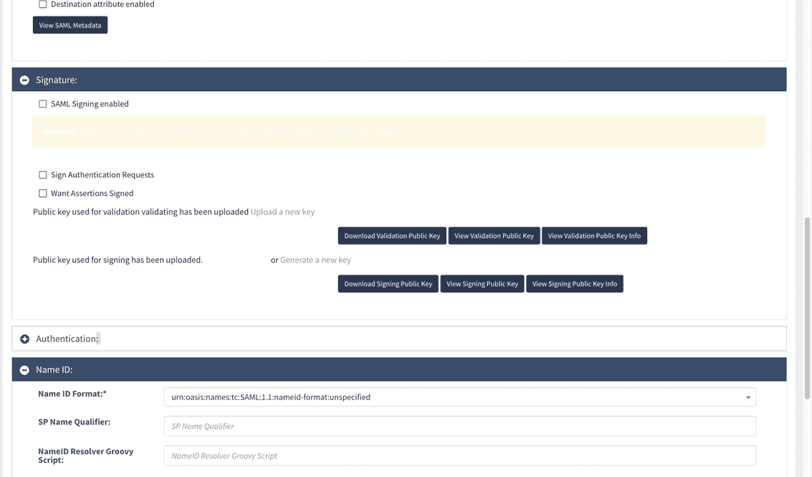
Task: Open View Validation Public Key Info
Action: pos(593,235)
